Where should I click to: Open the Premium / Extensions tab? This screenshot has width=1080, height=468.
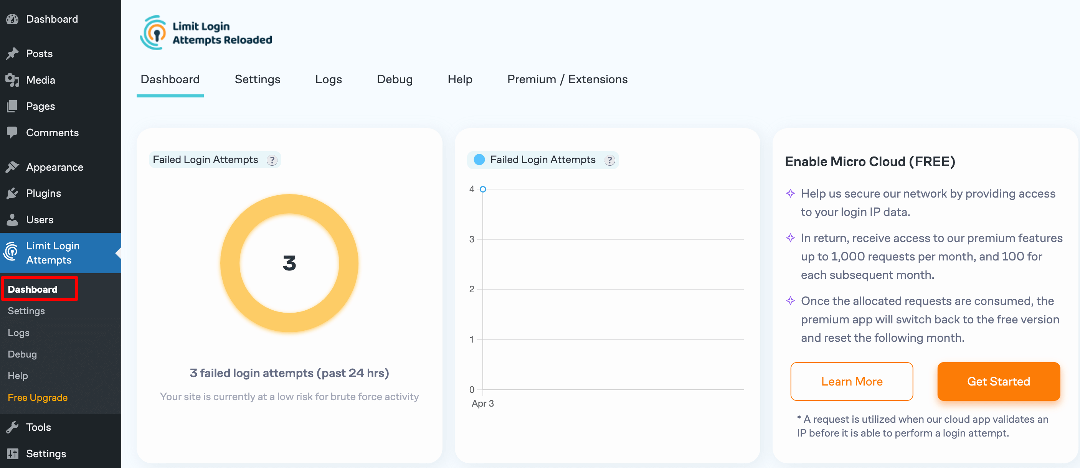[567, 79]
